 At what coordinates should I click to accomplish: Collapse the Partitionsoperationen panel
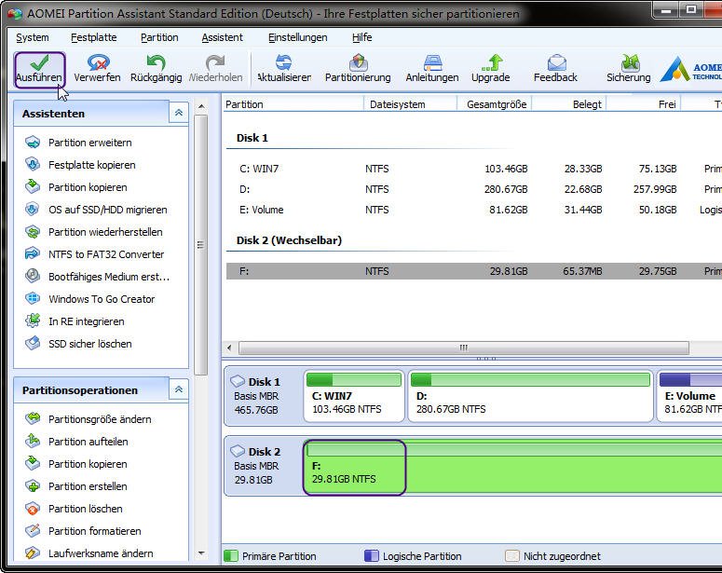[x=179, y=389]
